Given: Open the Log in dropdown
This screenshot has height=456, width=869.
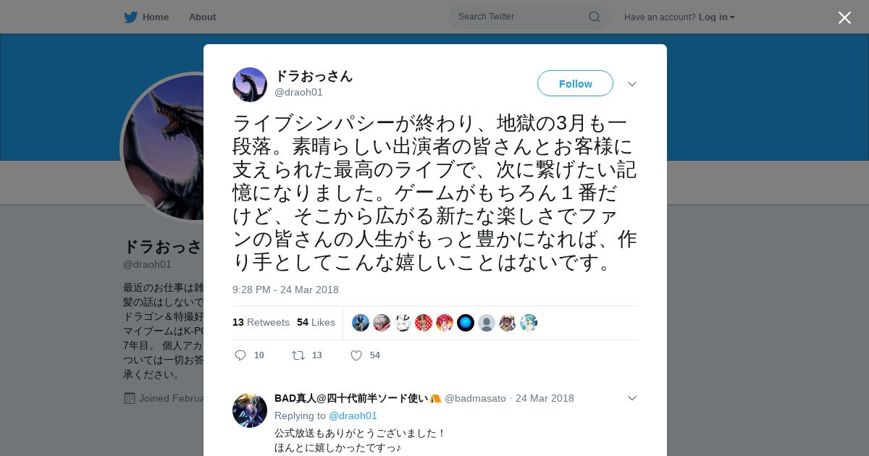Looking at the screenshot, I should click(716, 17).
